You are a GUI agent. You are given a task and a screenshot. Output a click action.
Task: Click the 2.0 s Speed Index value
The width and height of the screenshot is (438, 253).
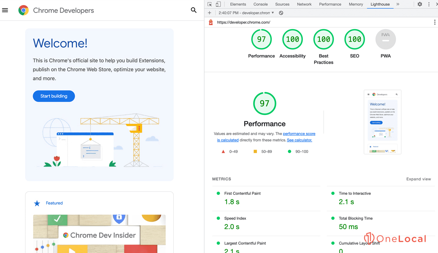[x=232, y=227]
